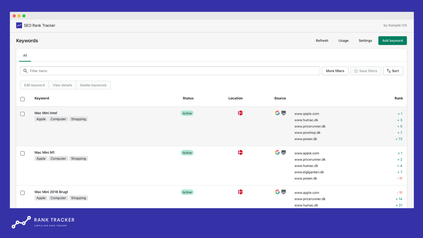
Task: Click Google icon in Mac Mini 2018 Brugt row
Action: click(x=277, y=192)
